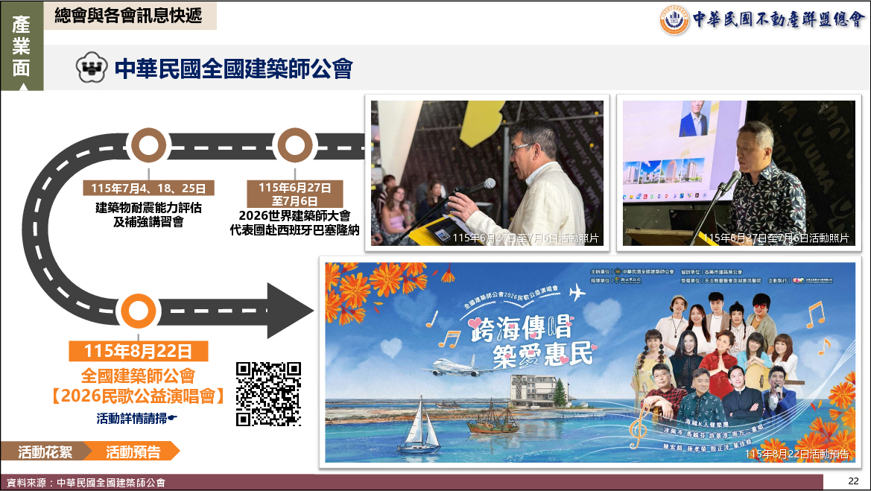Open the 跨海傳唱 築愛惠民 concert poster
This screenshot has height=491, width=871.
point(590,363)
